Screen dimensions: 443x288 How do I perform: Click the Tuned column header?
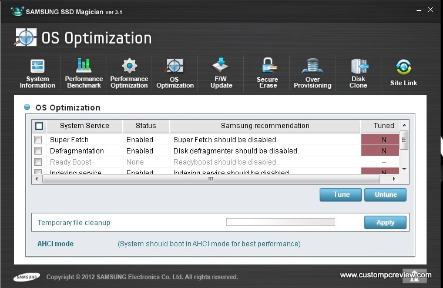click(380, 126)
